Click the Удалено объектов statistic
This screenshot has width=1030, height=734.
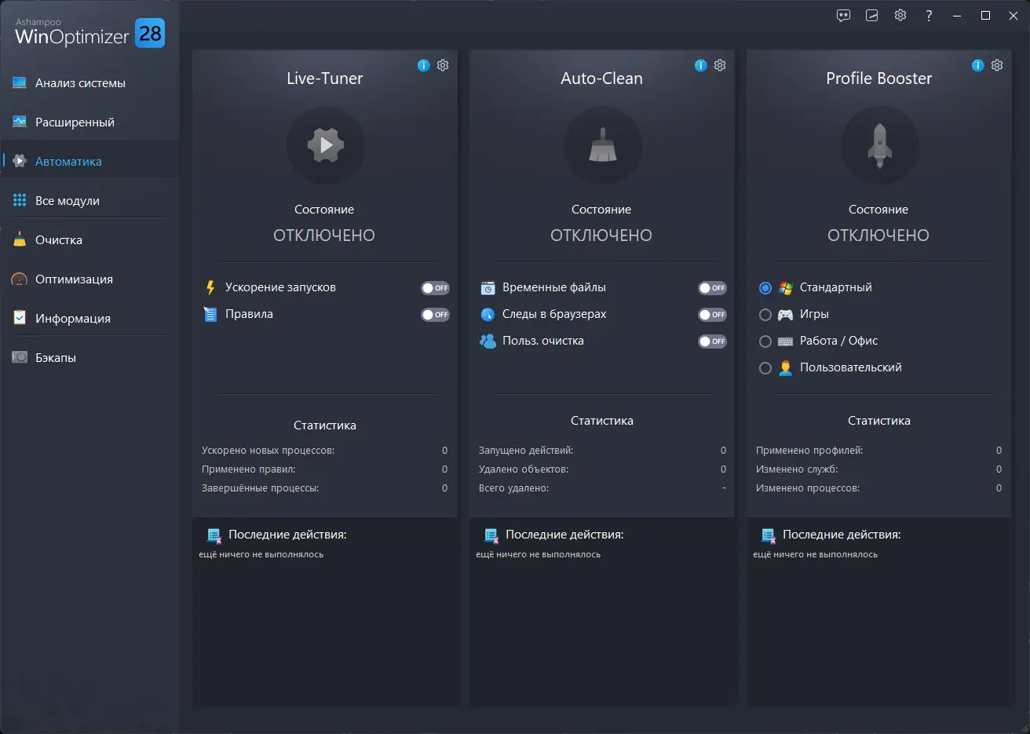pyautogui.click(x=602, y=469)
